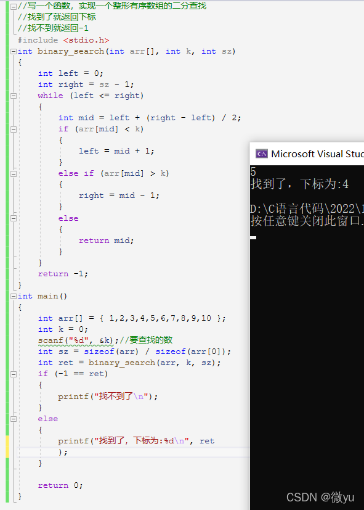Fold the else block printing 找到了
This screenshot has height=510, width=364.
pos(14,419)
